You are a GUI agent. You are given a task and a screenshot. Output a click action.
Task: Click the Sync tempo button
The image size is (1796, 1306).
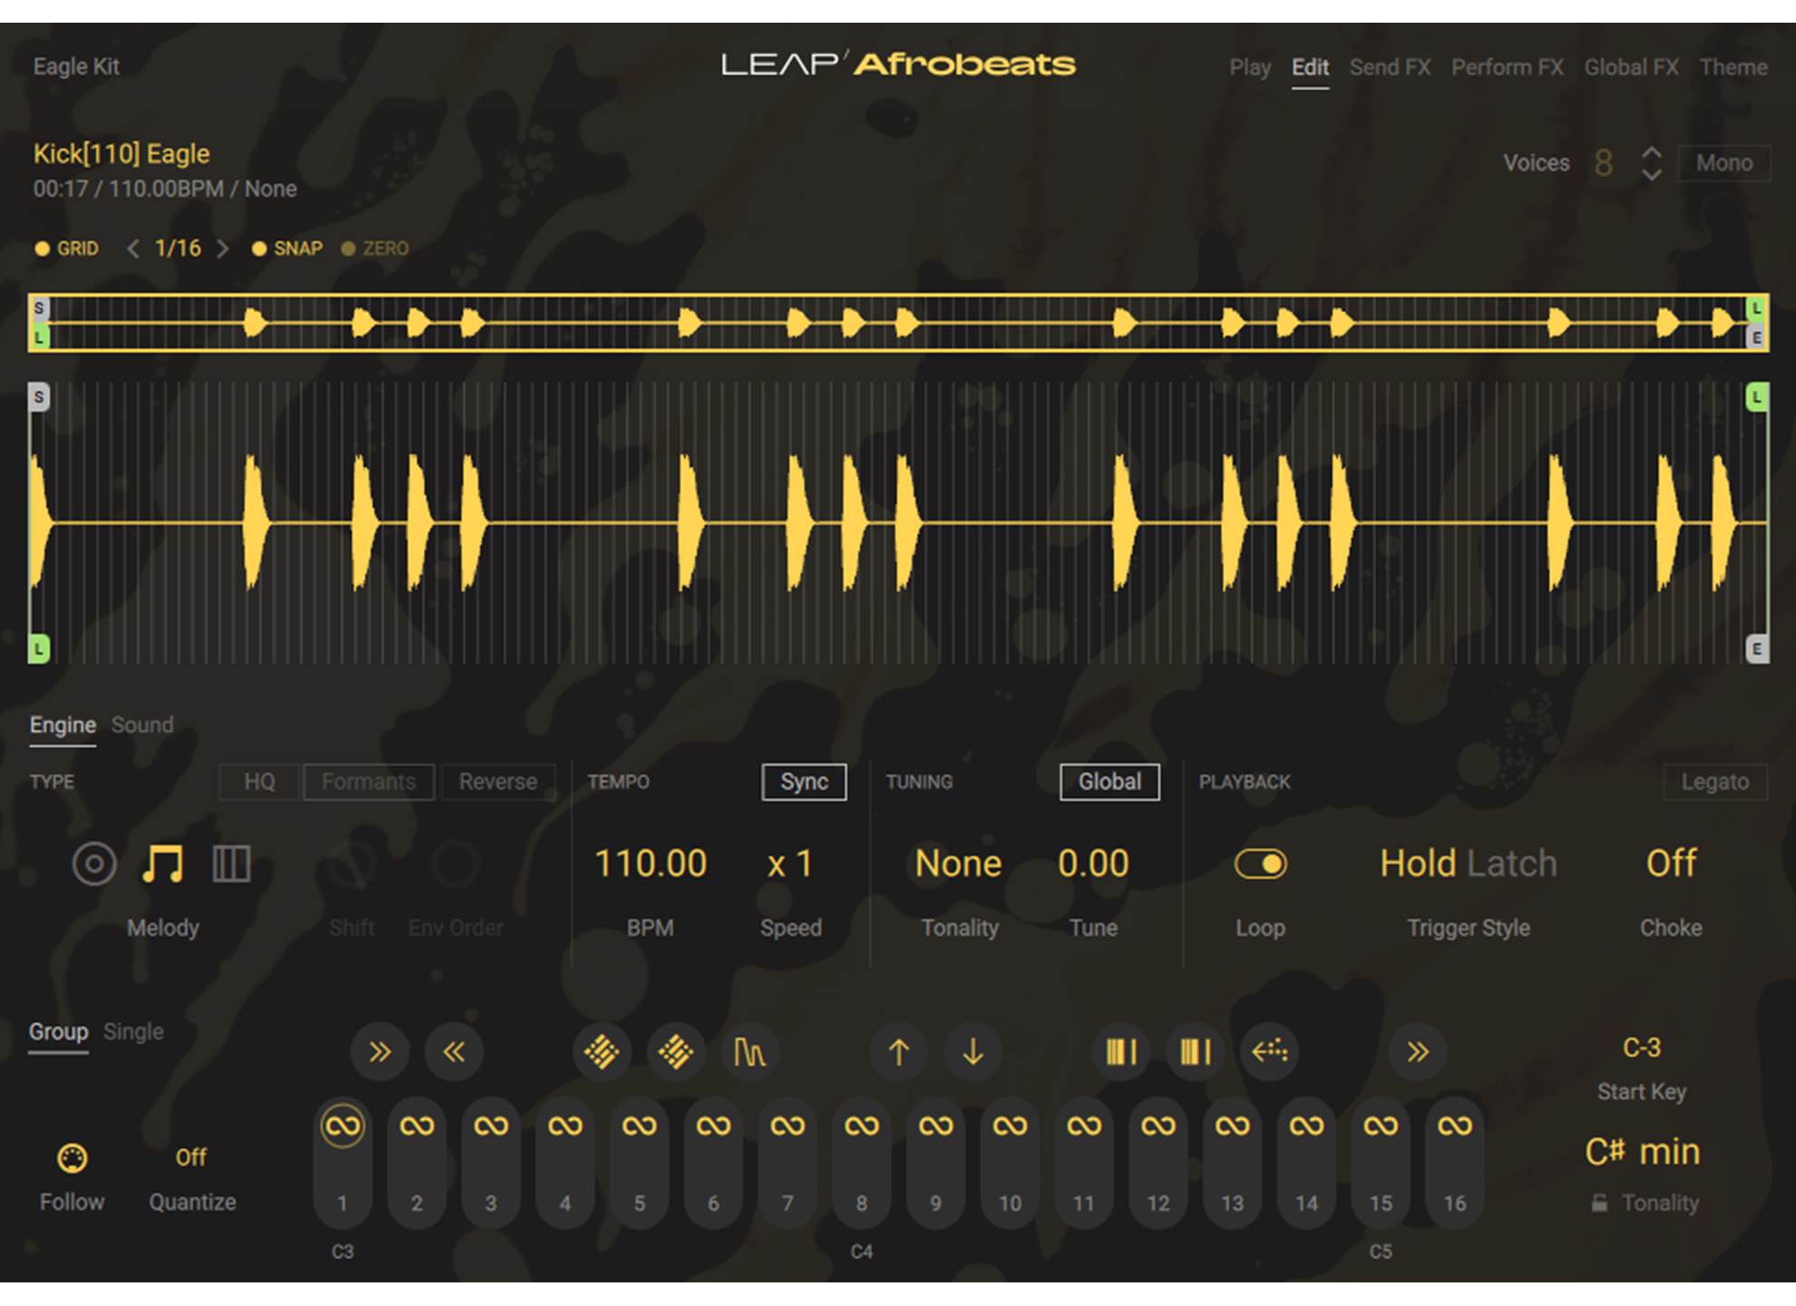[804, 782]
